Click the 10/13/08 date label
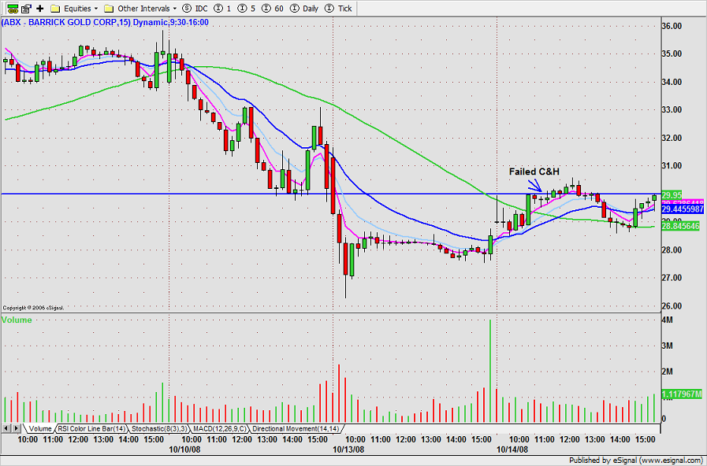707x466 pixels. [x=348, y=449]
